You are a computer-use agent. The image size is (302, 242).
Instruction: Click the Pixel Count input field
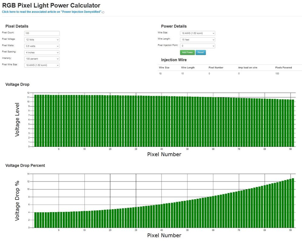(42, 33)
